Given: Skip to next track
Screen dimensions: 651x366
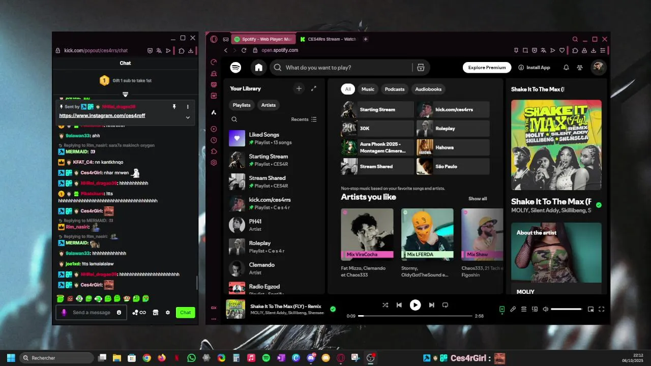Looking at the screenshot, I should [x=431, y=305].
